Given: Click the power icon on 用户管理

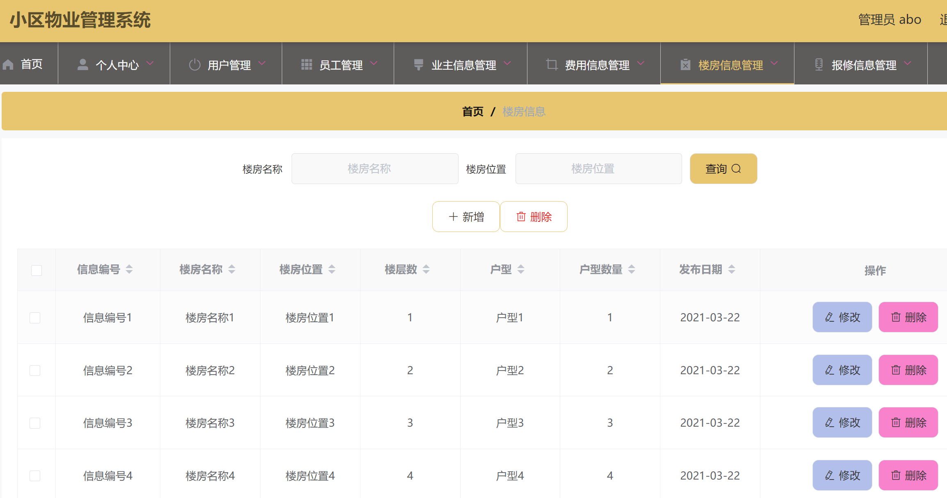Looking at the screenshot, I should (x=194, y=64).
